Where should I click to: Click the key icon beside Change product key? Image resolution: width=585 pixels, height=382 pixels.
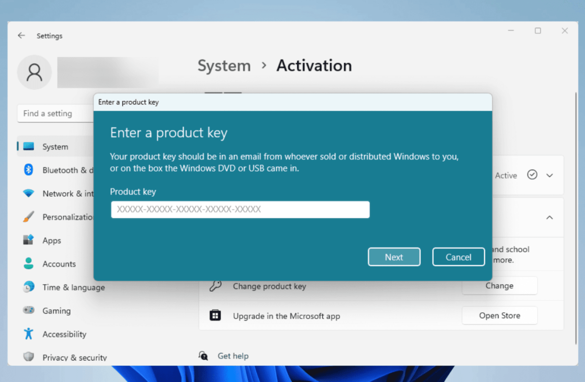click(x=216, y=286)
